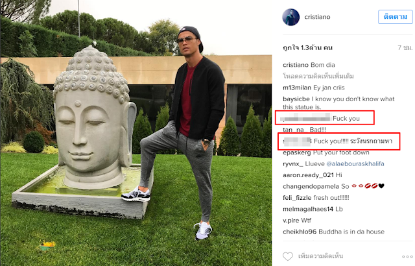Open the cristiano profile avatar
The image size is (415, 266).
click(291, 18)
